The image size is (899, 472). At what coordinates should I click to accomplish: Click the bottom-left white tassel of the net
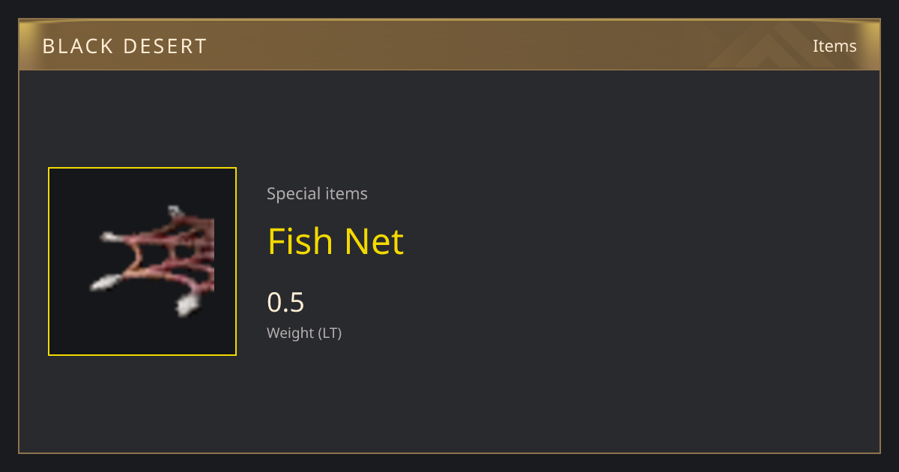coord(106,282)
